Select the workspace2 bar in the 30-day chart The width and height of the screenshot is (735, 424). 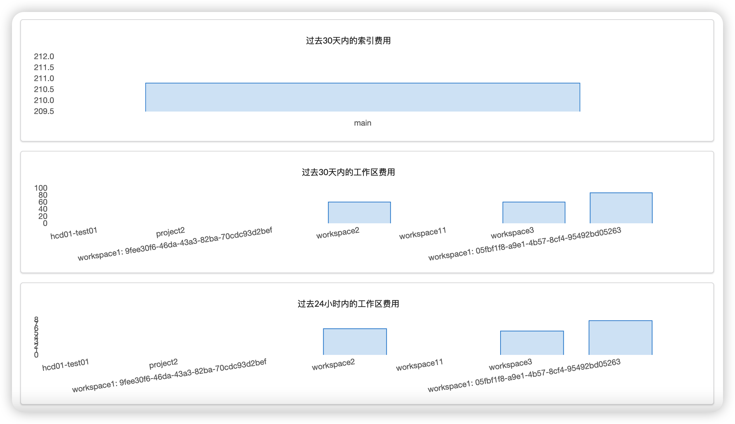[x=359, y=213]
